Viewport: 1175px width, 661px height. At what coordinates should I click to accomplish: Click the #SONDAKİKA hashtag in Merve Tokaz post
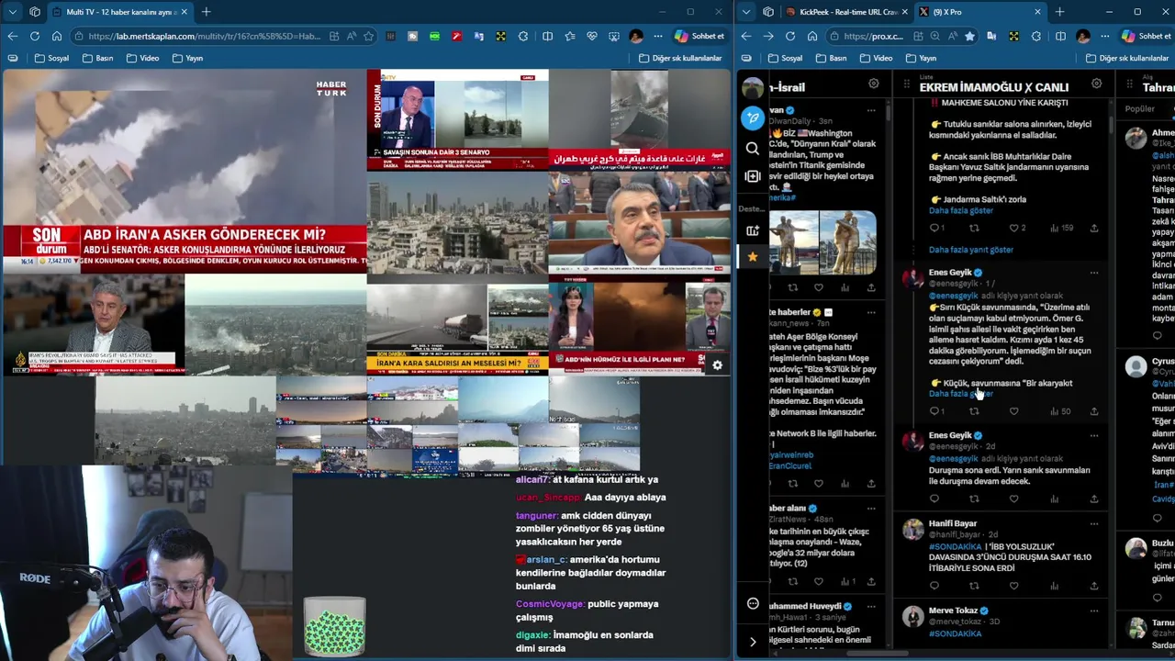[x=955, y=633]
